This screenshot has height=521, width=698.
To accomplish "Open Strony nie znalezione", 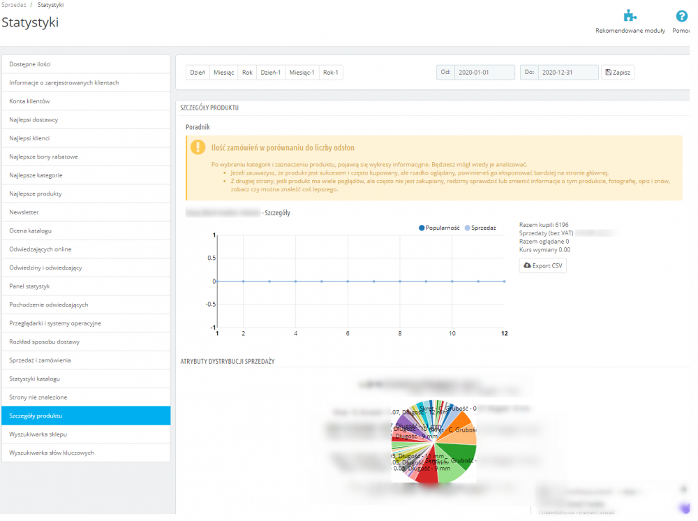I will [86, 397].
